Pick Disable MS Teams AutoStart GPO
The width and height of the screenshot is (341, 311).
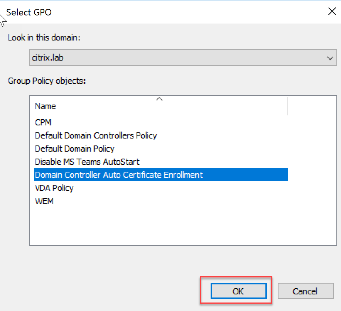[x=87, y=162]
